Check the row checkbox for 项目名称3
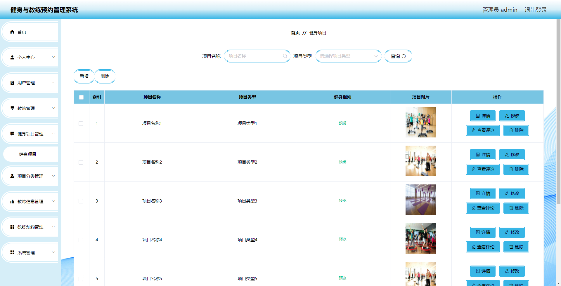Image resolution: width=561 pixels, height=286 pixels. (81, 201)
